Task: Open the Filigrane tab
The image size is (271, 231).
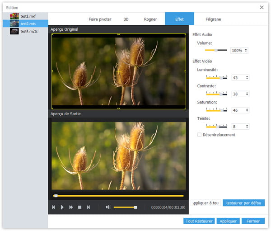Action: click(x=213, y=19)
